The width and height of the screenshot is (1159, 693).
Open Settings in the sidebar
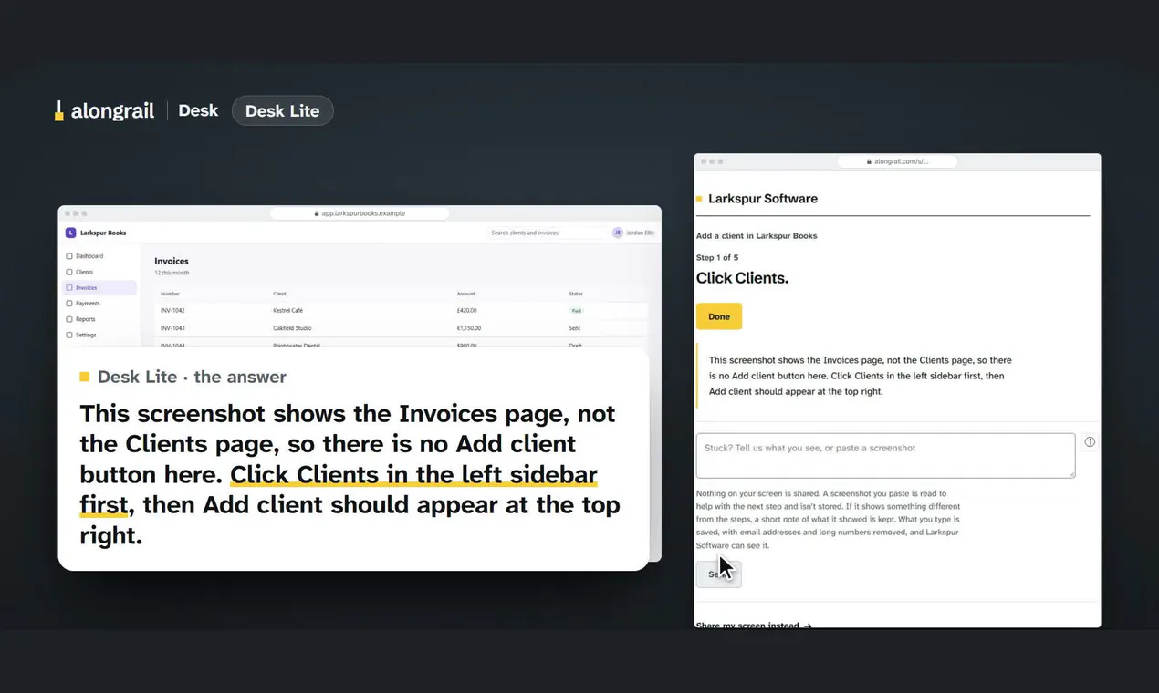point(100,335)
